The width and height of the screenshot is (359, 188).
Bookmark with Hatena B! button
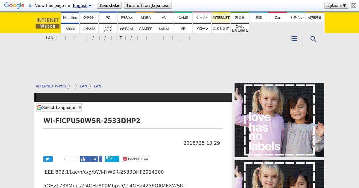coord(112,159)
